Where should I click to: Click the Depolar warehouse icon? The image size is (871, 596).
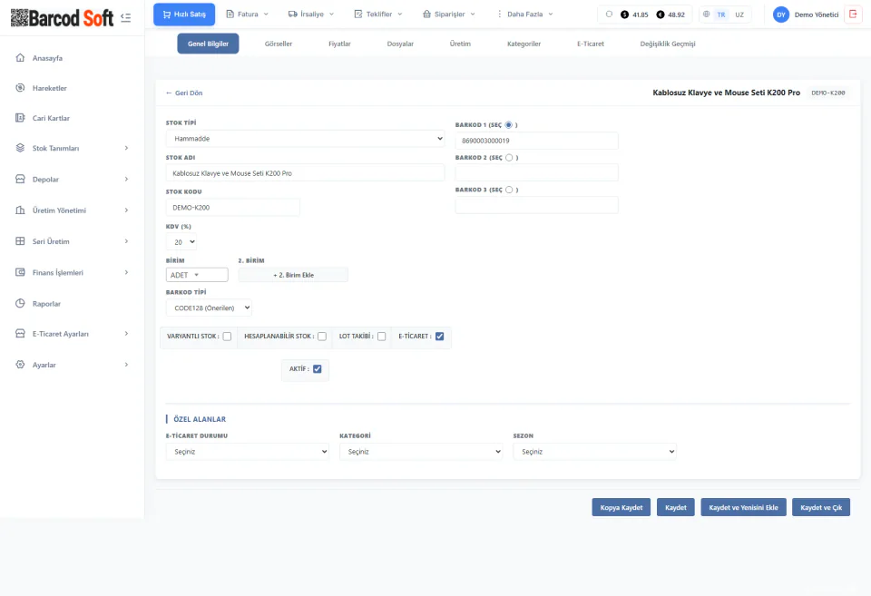click(x=20, y=179)
